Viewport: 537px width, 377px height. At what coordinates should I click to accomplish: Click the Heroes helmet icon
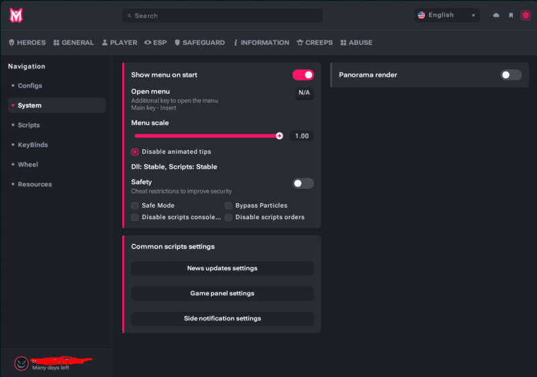[x=11, y=42]
